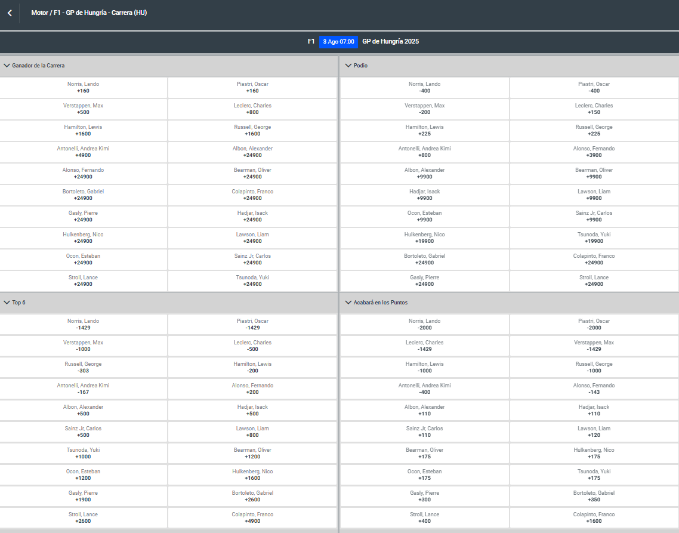
Task: Choose Alonso +3900 in the Podio market
Action: click(594, 152)
